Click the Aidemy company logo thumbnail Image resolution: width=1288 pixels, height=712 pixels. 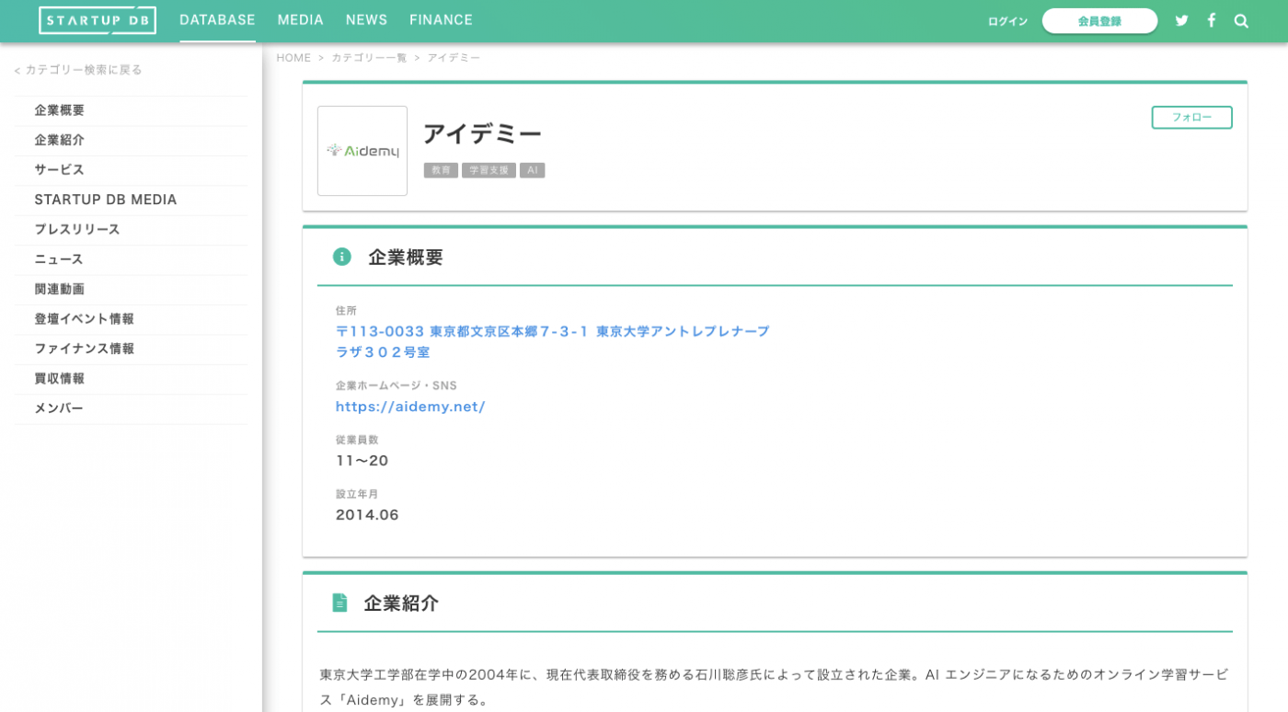(x=362, y=151)
